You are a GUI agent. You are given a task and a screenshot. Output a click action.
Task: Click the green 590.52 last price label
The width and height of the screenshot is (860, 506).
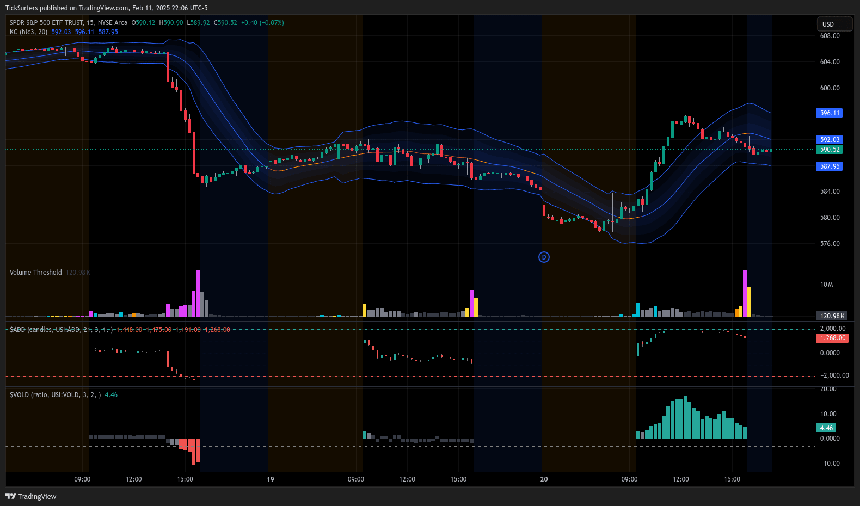coord(830,150)
